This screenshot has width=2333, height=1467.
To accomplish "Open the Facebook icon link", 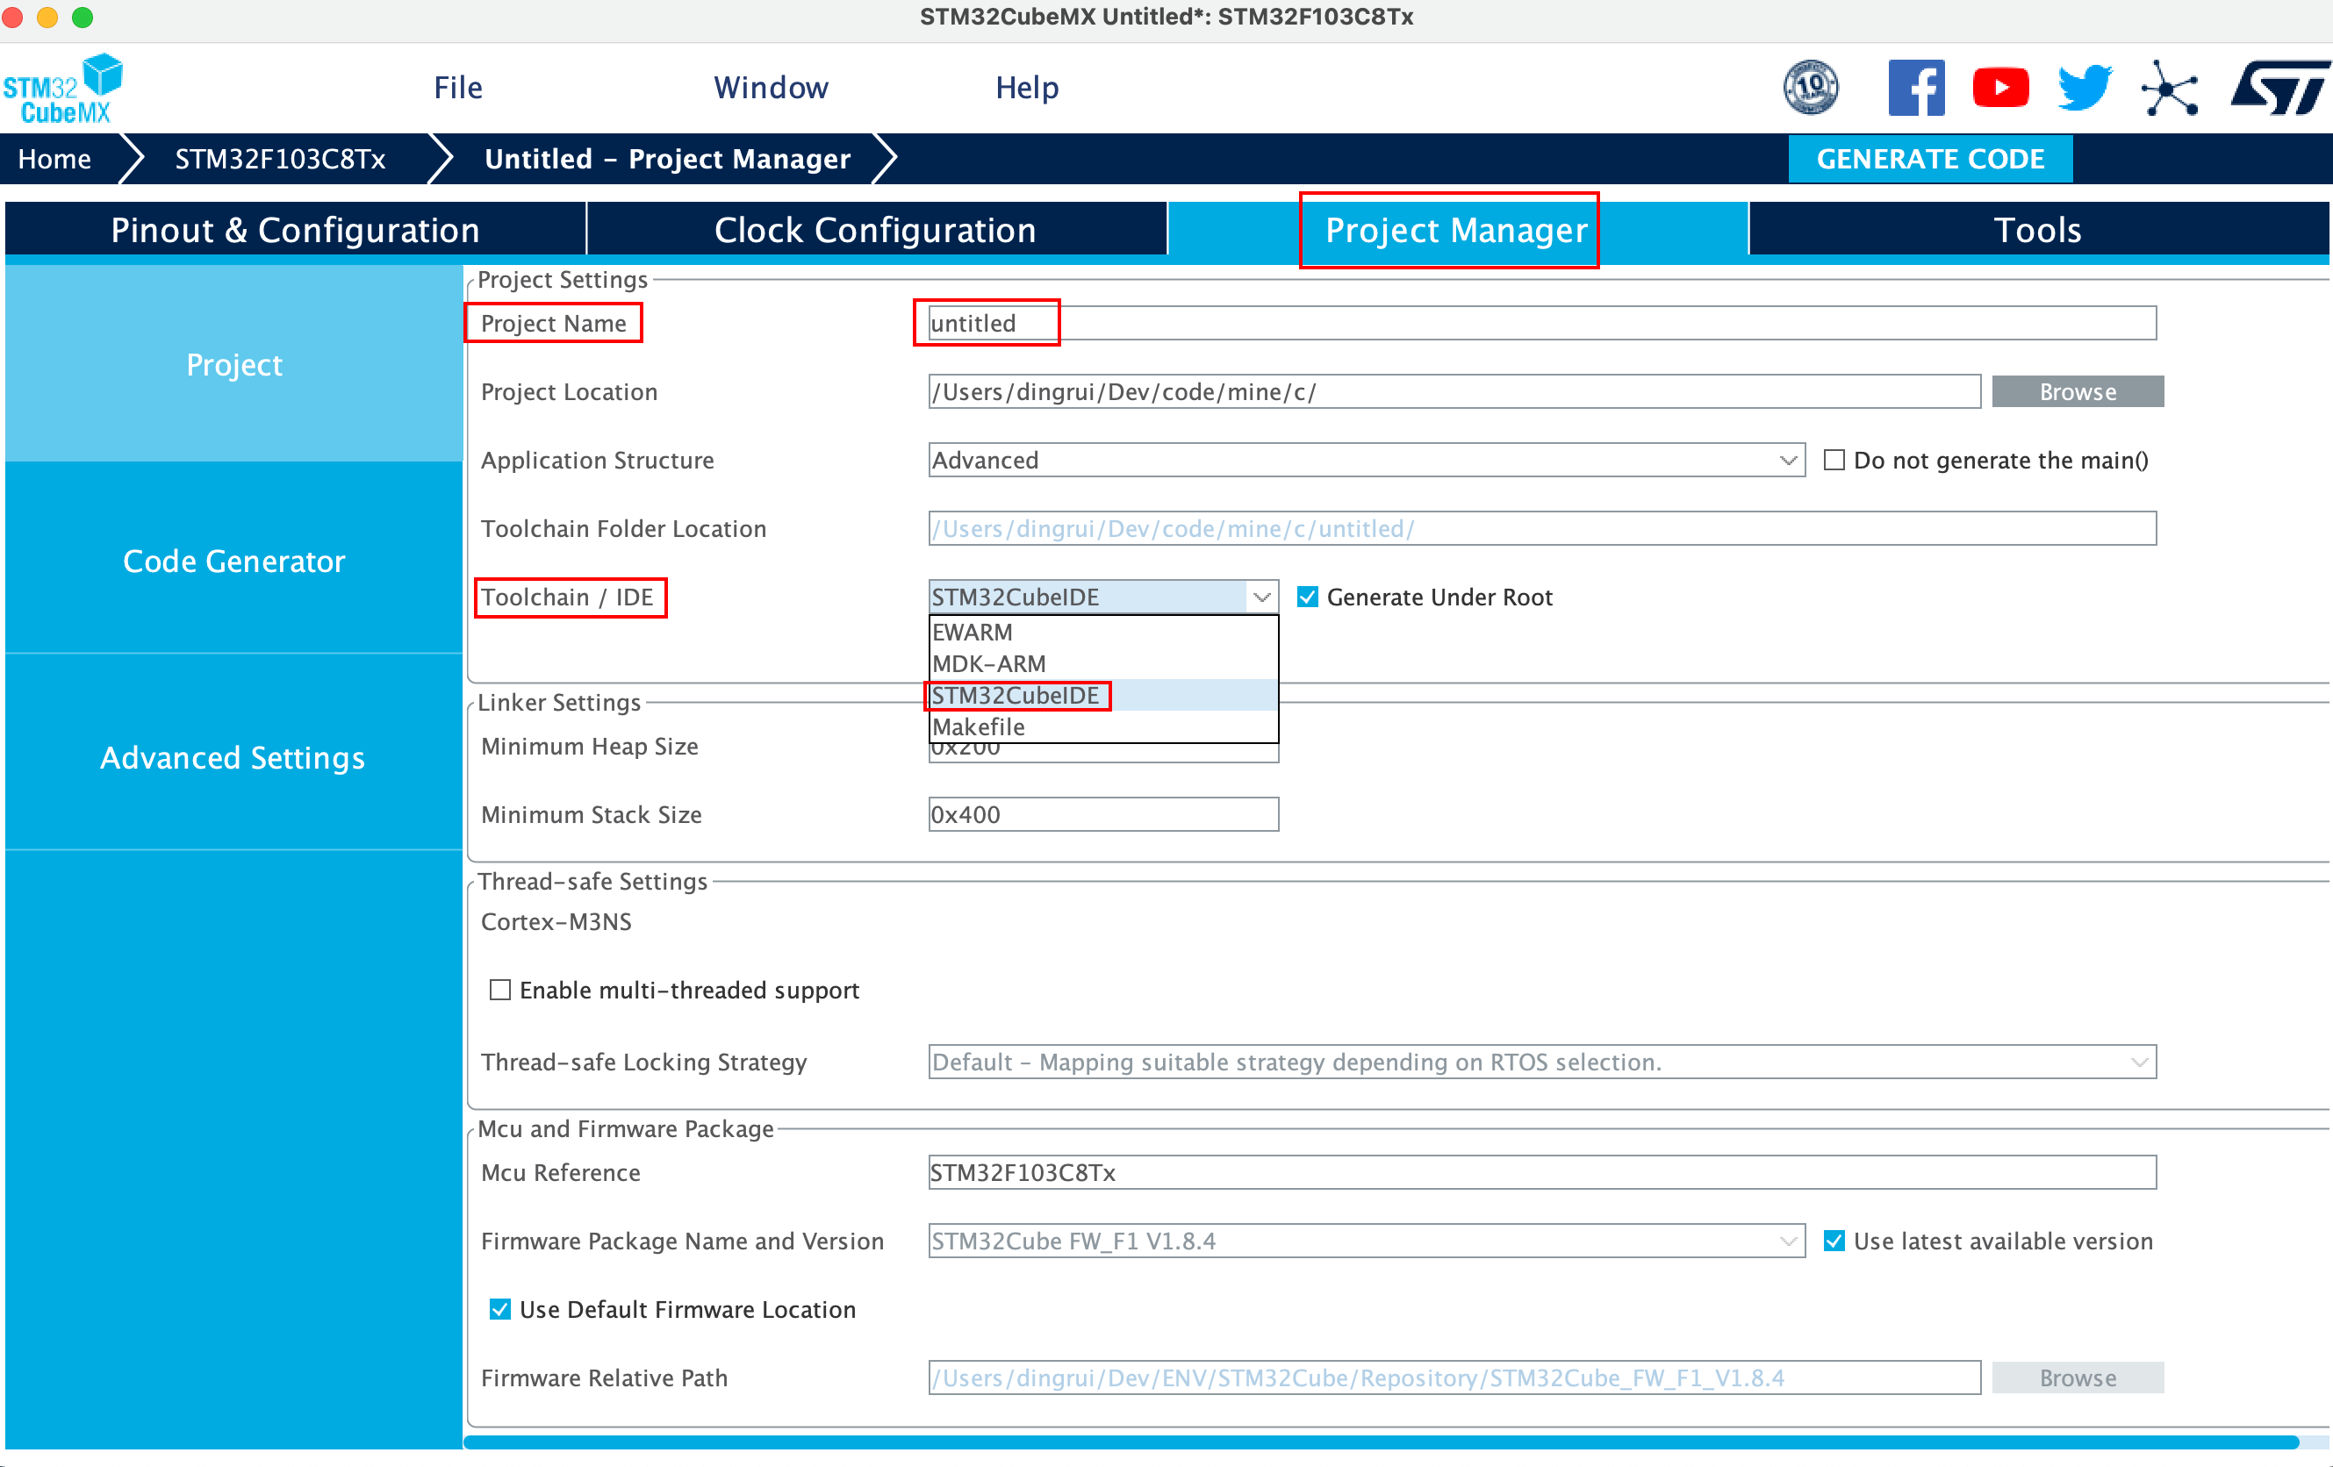I will click(1915, 88).
